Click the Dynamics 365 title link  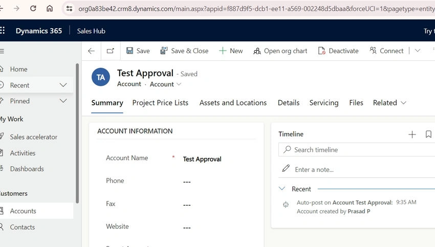[x=39, y=31]
